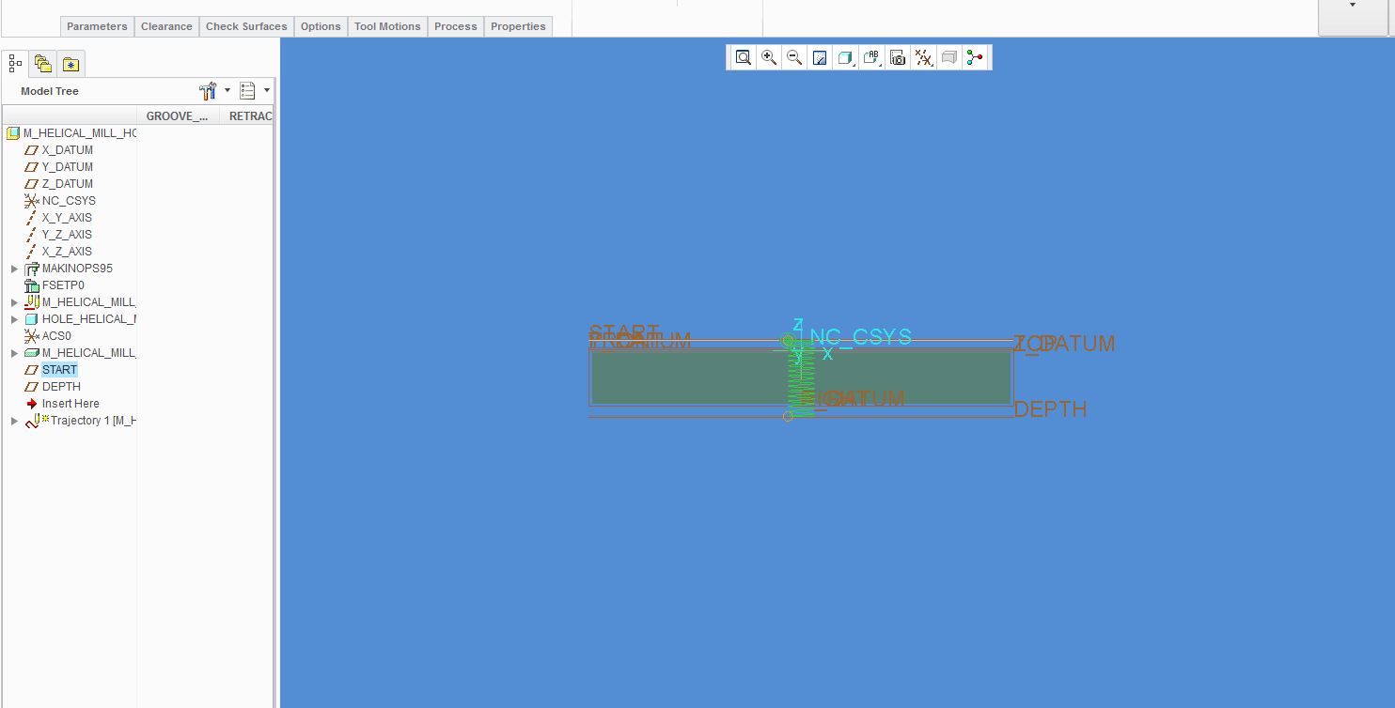Image resolution: width=1395 pixels, height=708 pixels.
Task: Open the Check Surfaces tab
Action: [246, 26]
